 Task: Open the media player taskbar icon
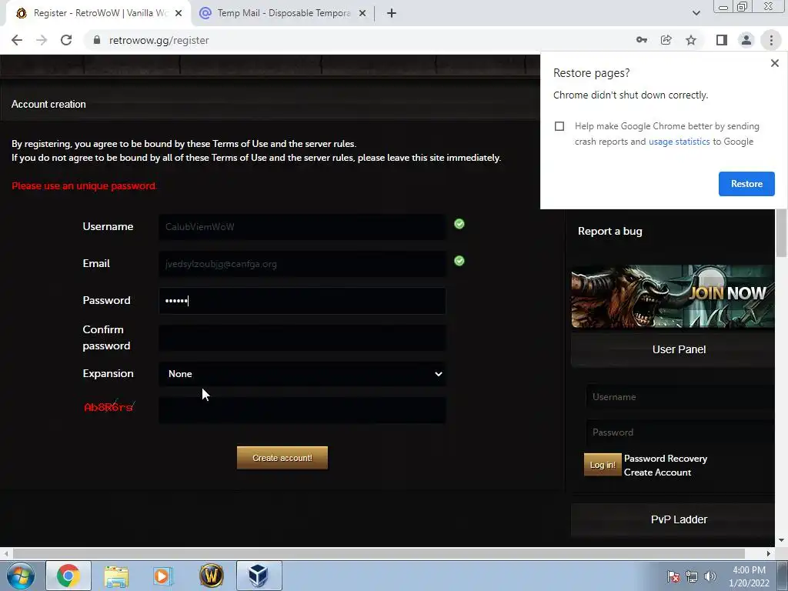163,576
